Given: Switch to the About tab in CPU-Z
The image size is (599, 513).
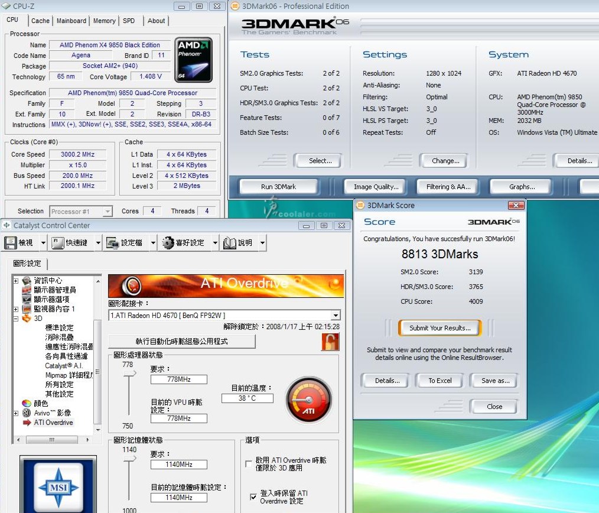Looking at the screenshot, I should pos(156,21).
